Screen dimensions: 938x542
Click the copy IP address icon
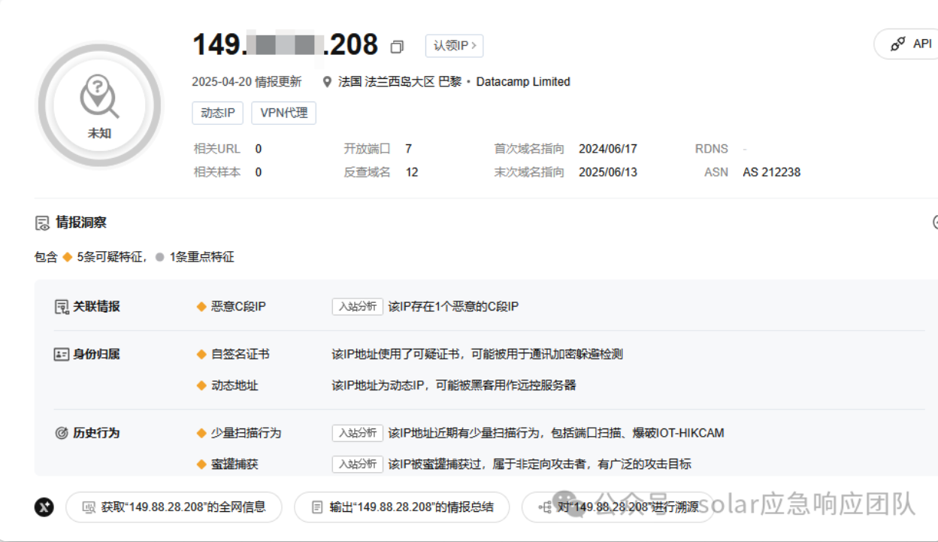(x=397, y=47)
